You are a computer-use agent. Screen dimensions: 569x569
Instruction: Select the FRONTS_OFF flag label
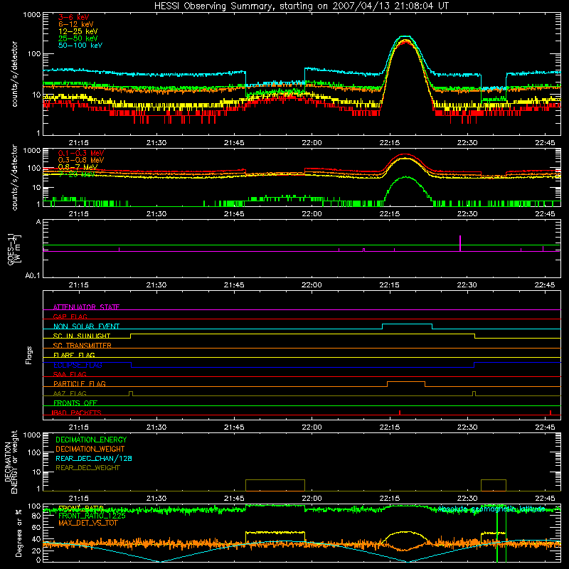75,403
